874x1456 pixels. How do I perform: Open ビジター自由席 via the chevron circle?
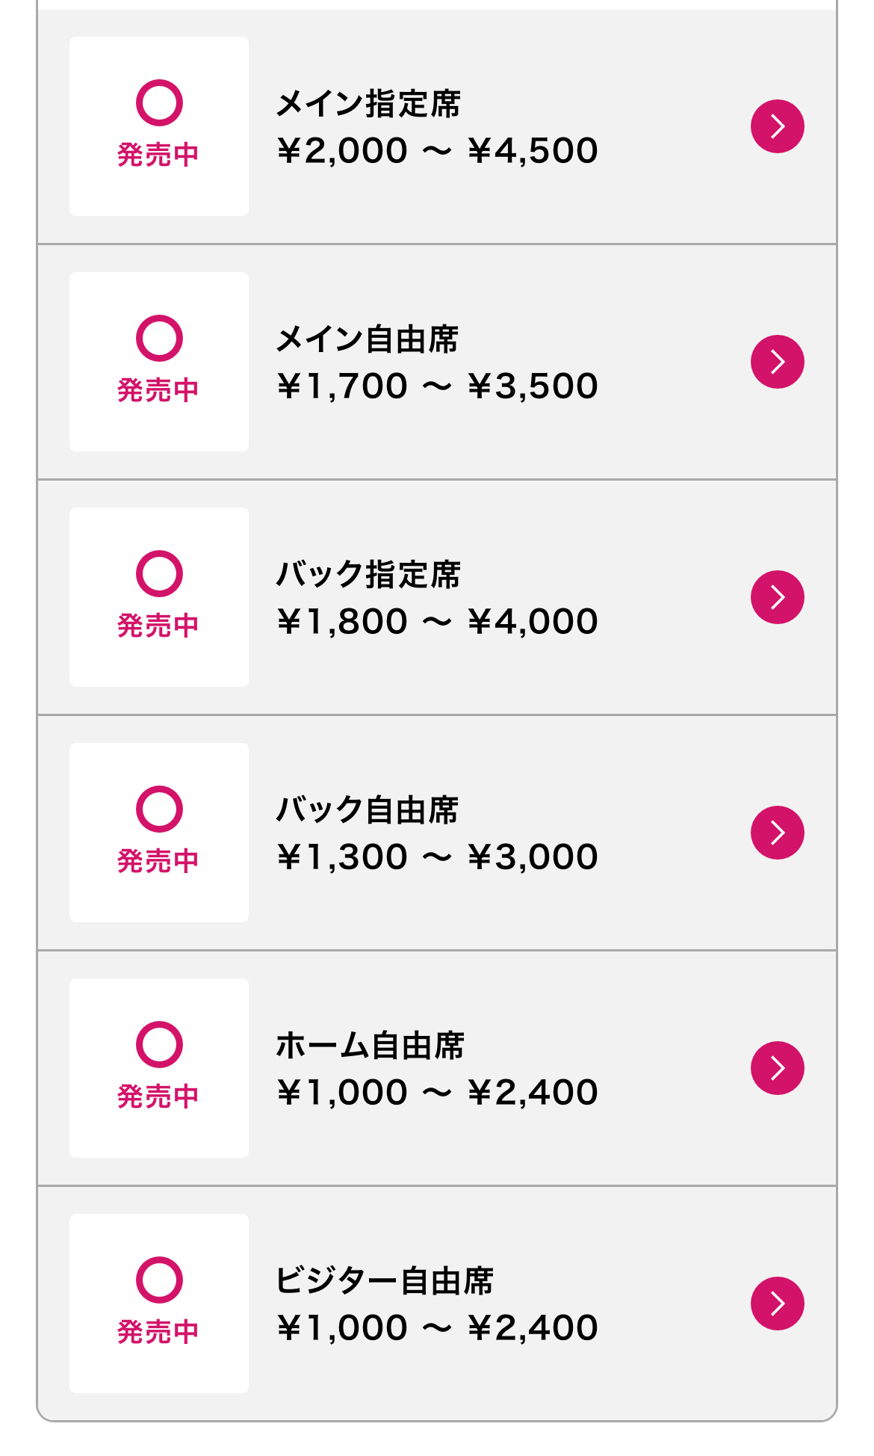click(x=777, y=1304)
